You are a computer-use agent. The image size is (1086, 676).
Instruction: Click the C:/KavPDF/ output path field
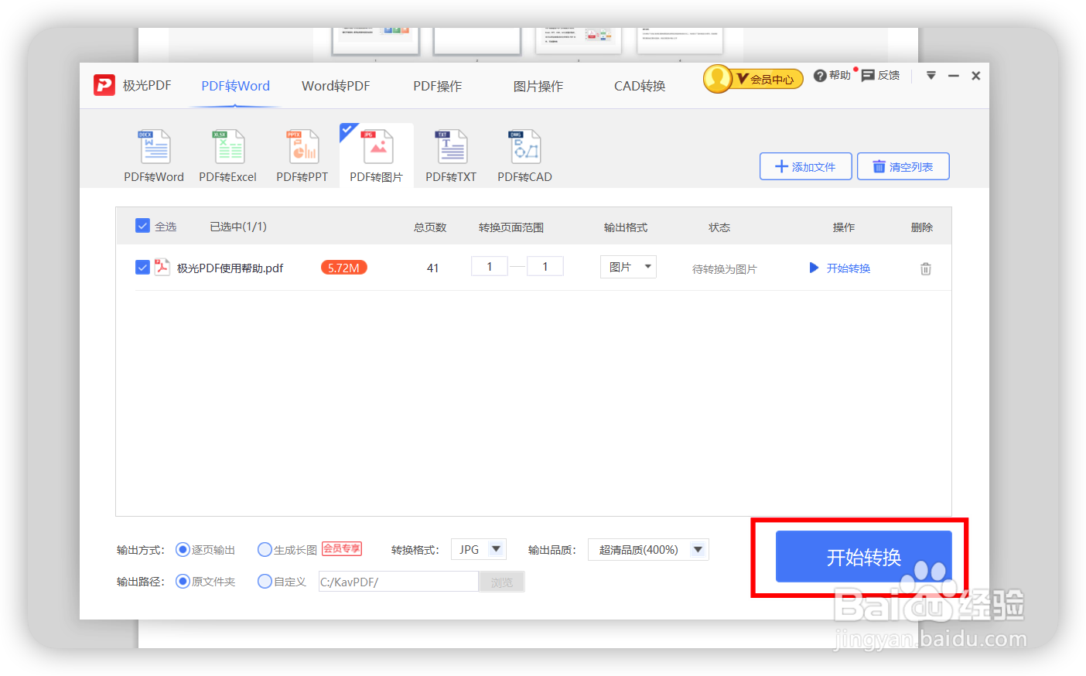[x=398, y=582]
